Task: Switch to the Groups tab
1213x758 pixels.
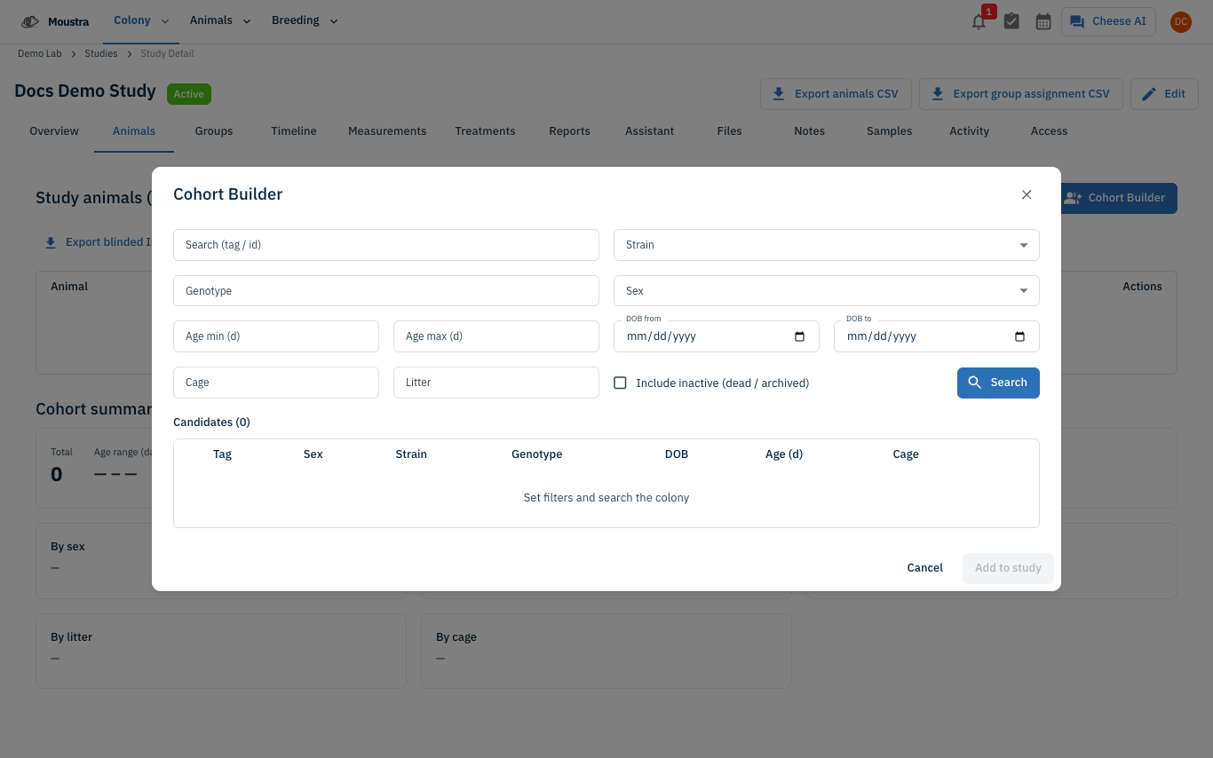Action: (214, 131)
